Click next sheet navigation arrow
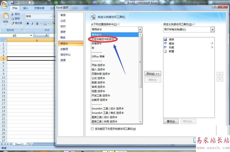Screen dimensions: 230x152 coord(8,144)
